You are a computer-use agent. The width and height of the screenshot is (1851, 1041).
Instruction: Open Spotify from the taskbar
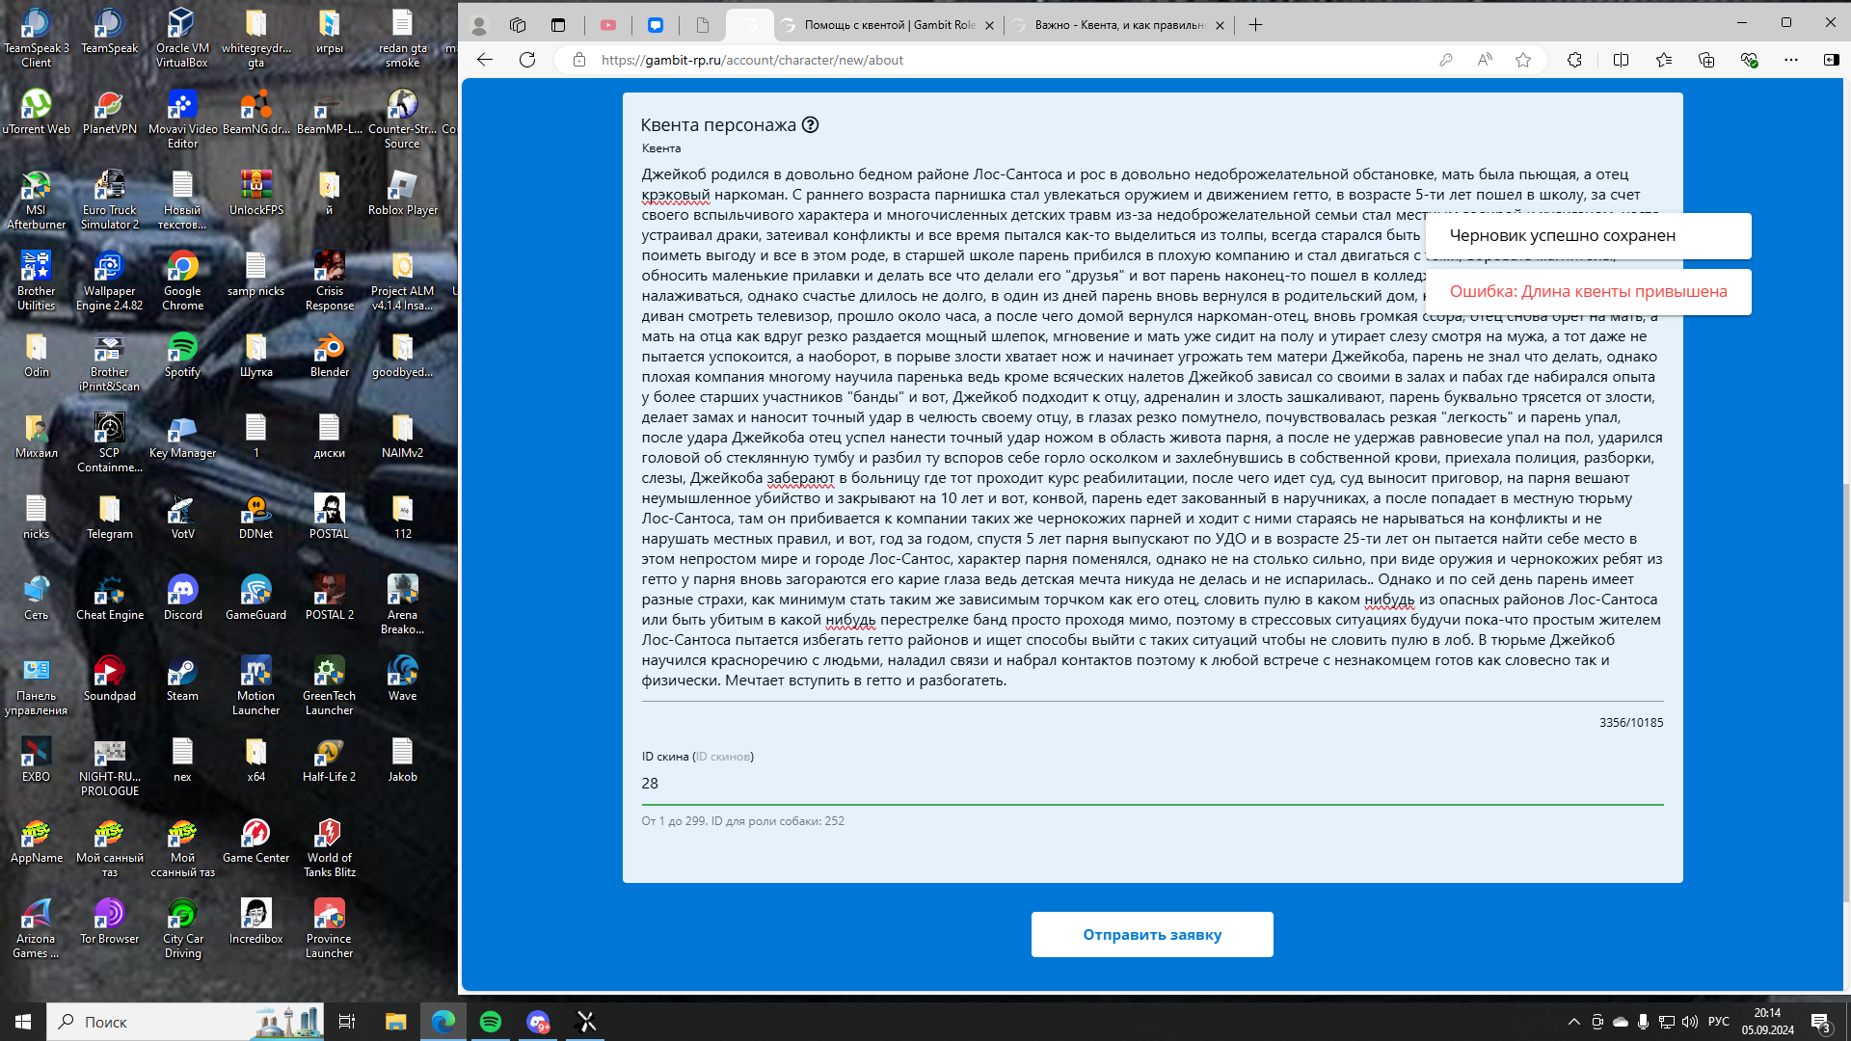[x=490, y=1022]
